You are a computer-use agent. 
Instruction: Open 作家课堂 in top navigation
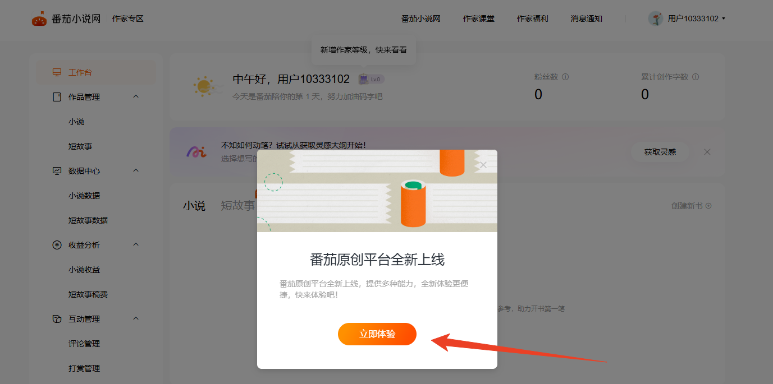(x=479, y=18)
